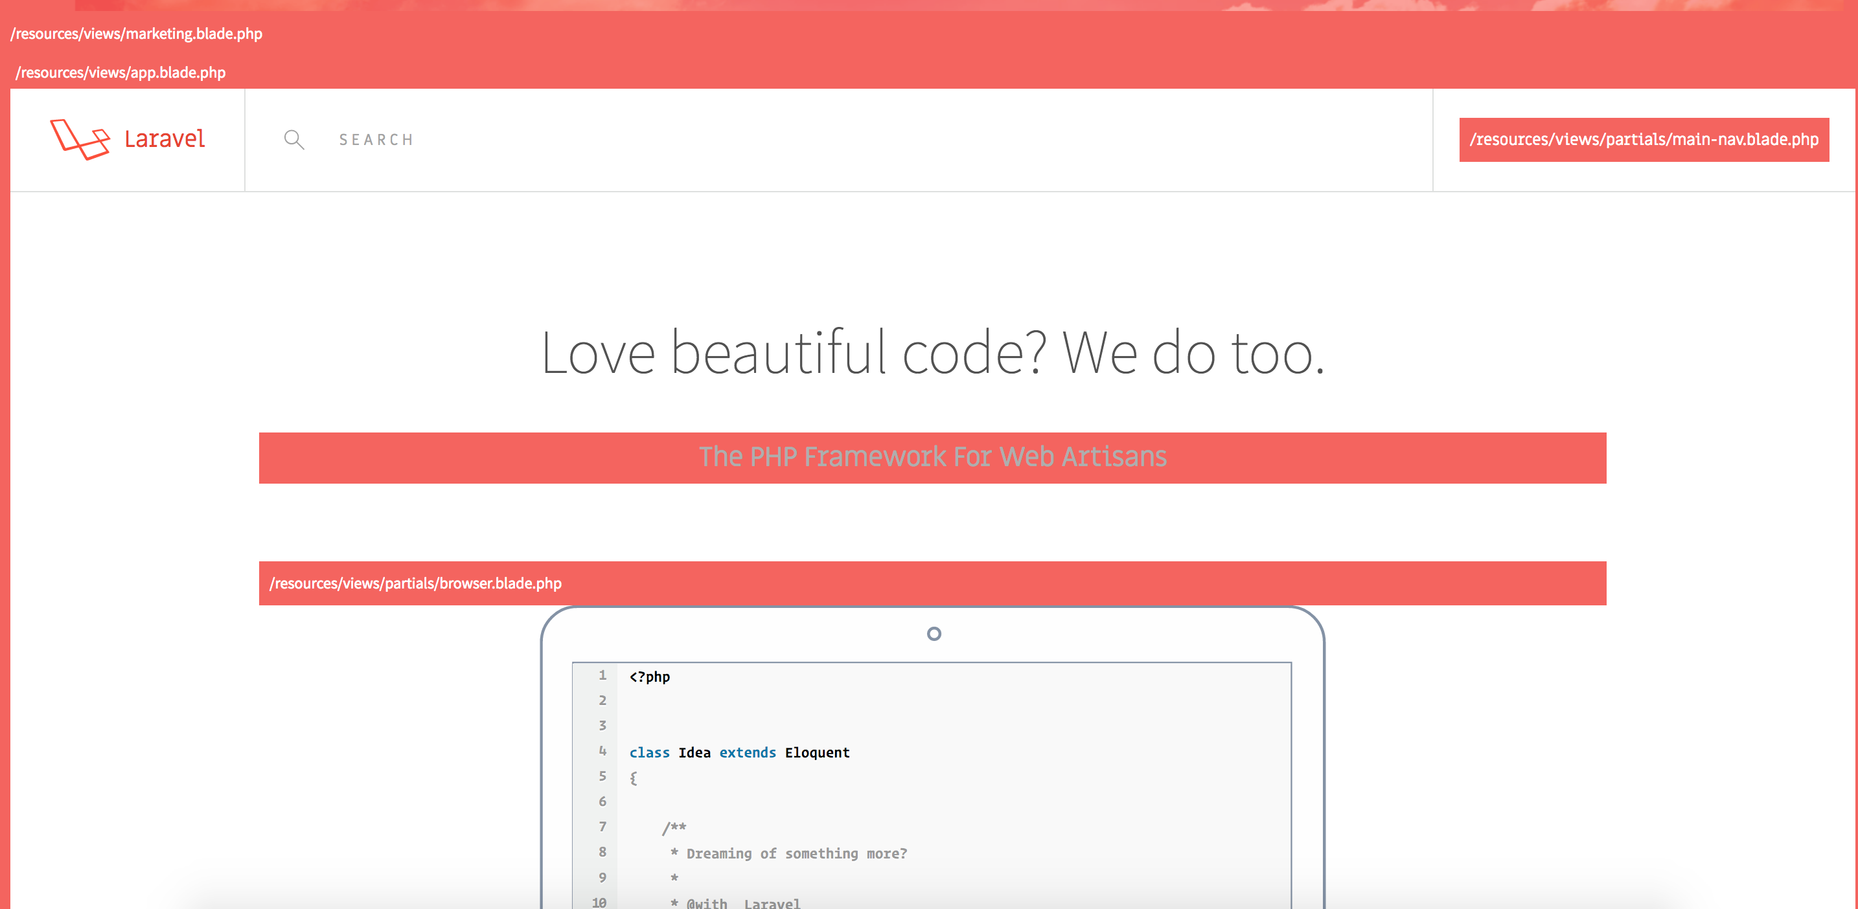Click the marketing.blade.php view path label
The image size is (1858, 909).
click(x=136, y=34)
